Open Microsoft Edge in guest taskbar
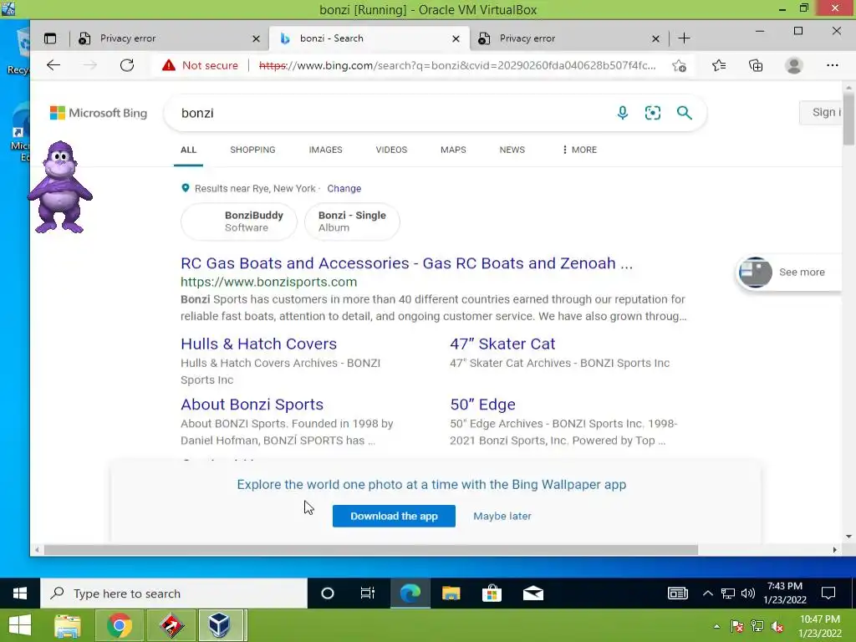 [x=410, y=594]
